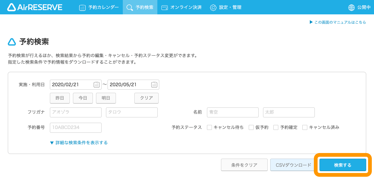Click the globe icon beside 公開中
Viewport: 374px width, 183px height.
point(352,7)
